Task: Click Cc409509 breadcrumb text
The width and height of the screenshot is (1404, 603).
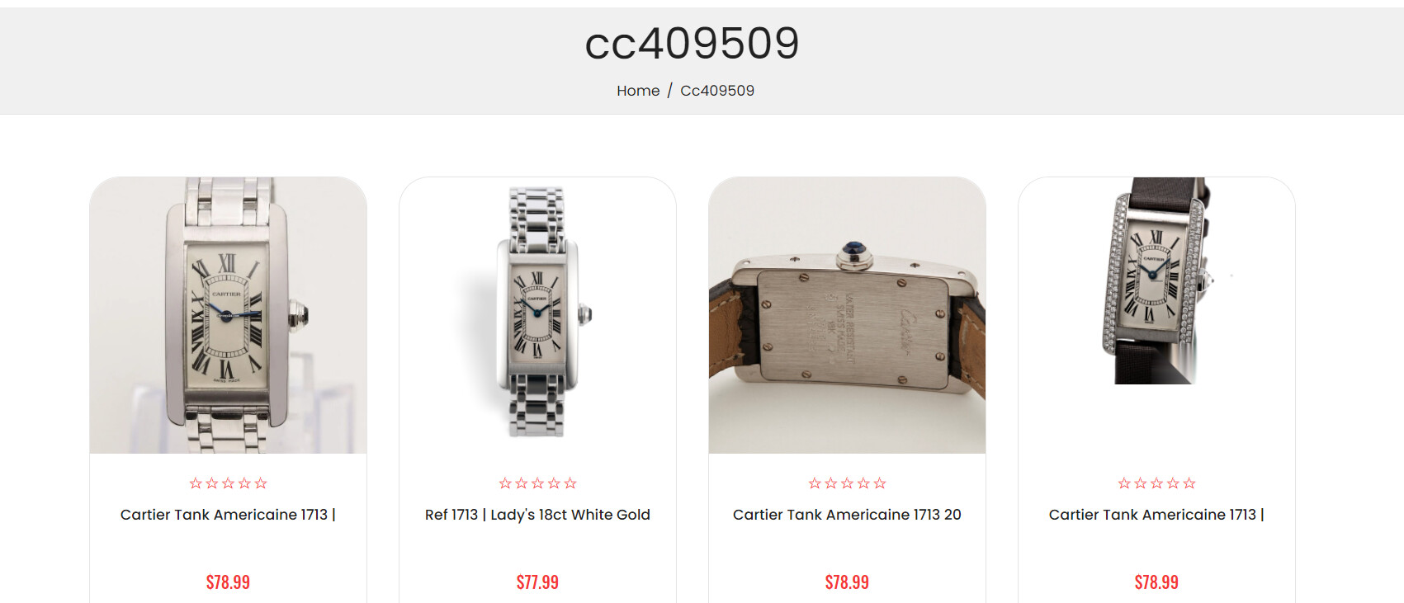Action: coord(717,91)
